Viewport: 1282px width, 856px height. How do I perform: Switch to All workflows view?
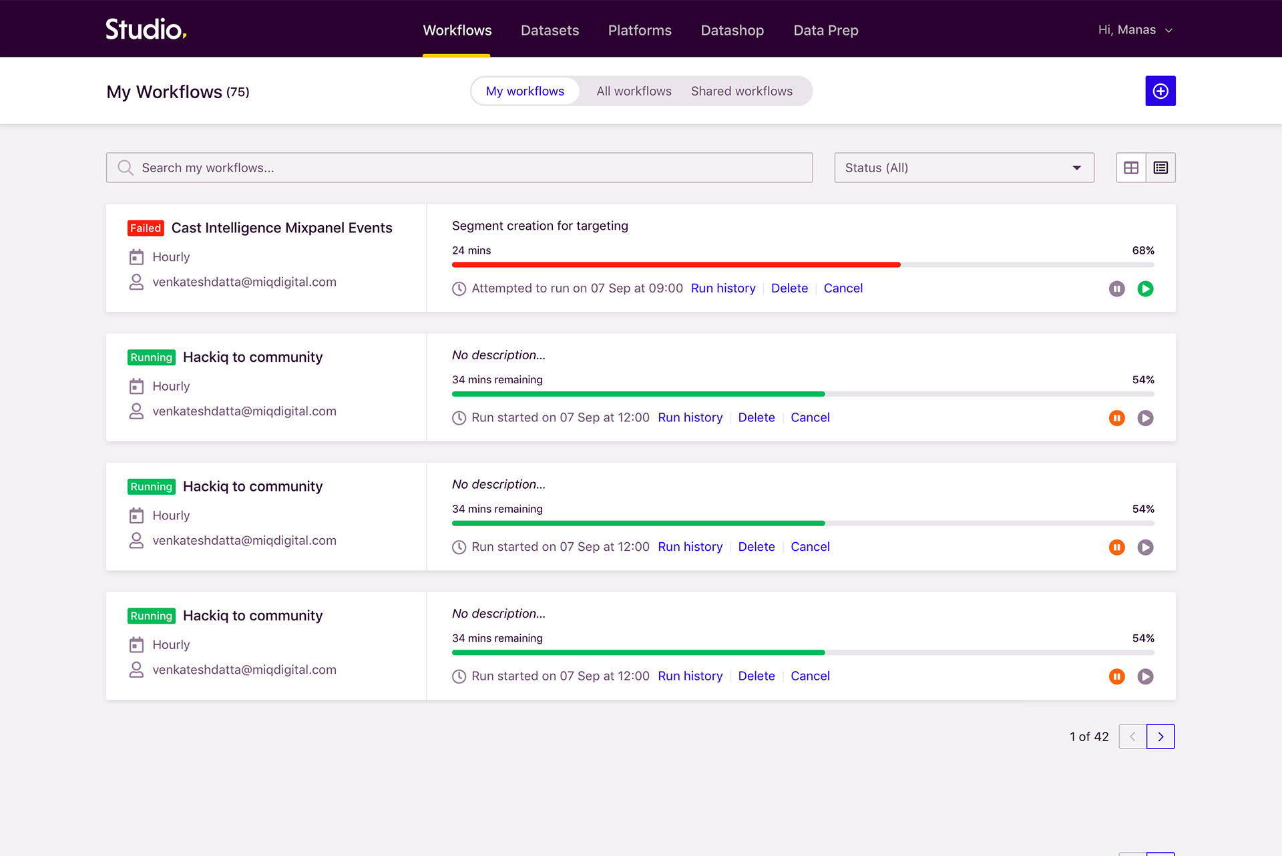634,91
